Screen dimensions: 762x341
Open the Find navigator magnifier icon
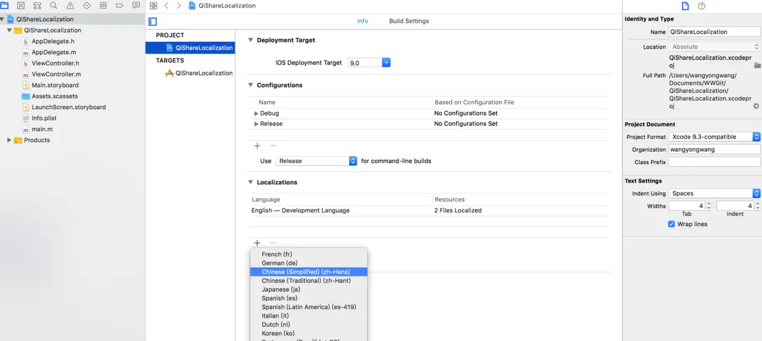53,6
